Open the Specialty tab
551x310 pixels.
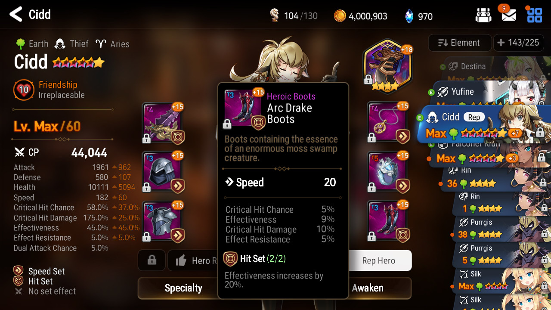[x=183, y=288]
